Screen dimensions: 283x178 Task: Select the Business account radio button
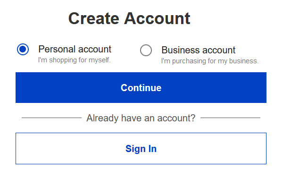(x=146, y=50)
